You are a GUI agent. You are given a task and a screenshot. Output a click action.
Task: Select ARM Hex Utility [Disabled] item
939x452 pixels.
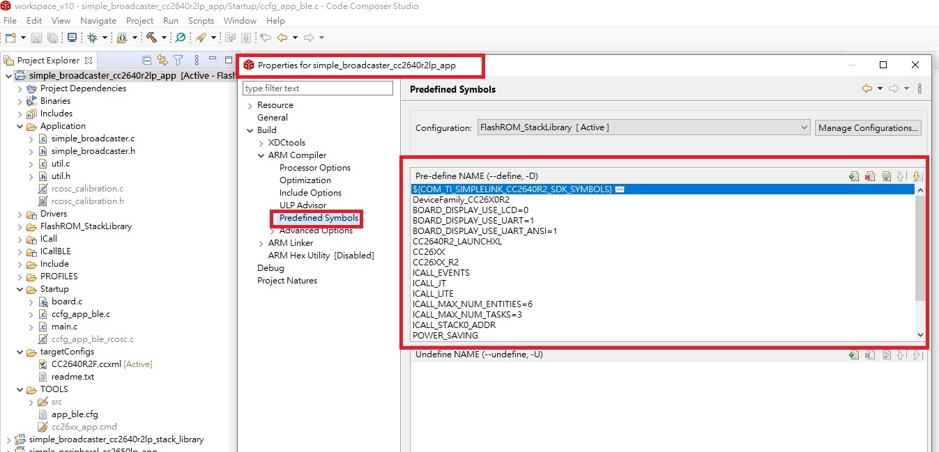(321, 256)
